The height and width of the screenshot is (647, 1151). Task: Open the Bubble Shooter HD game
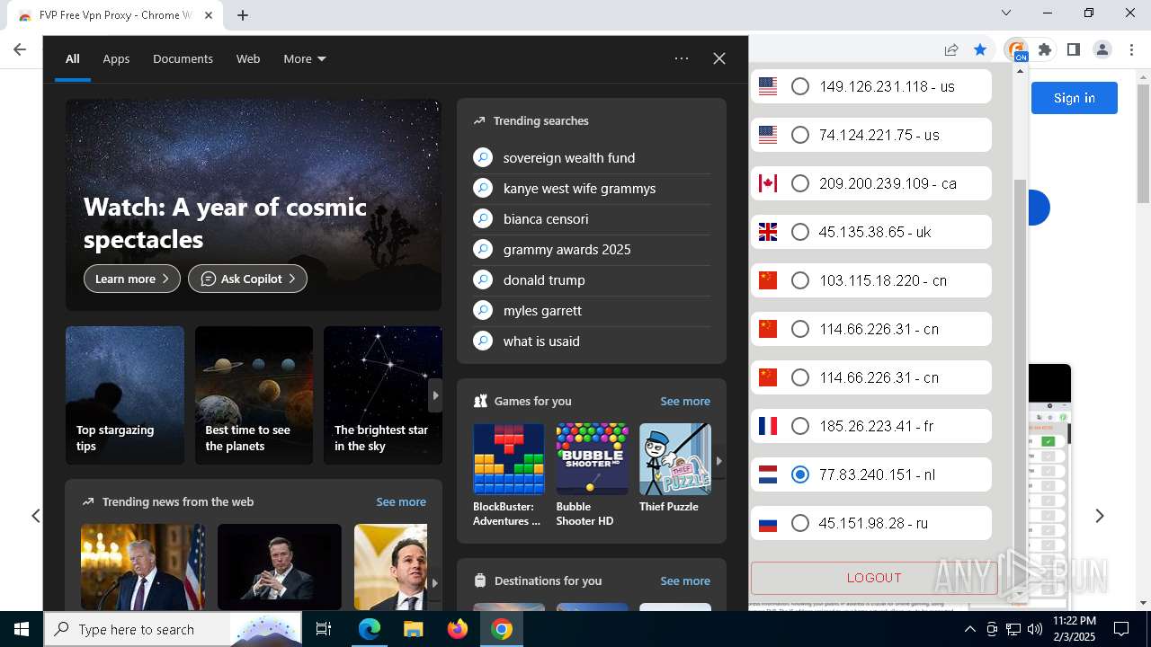click(592, 475)
